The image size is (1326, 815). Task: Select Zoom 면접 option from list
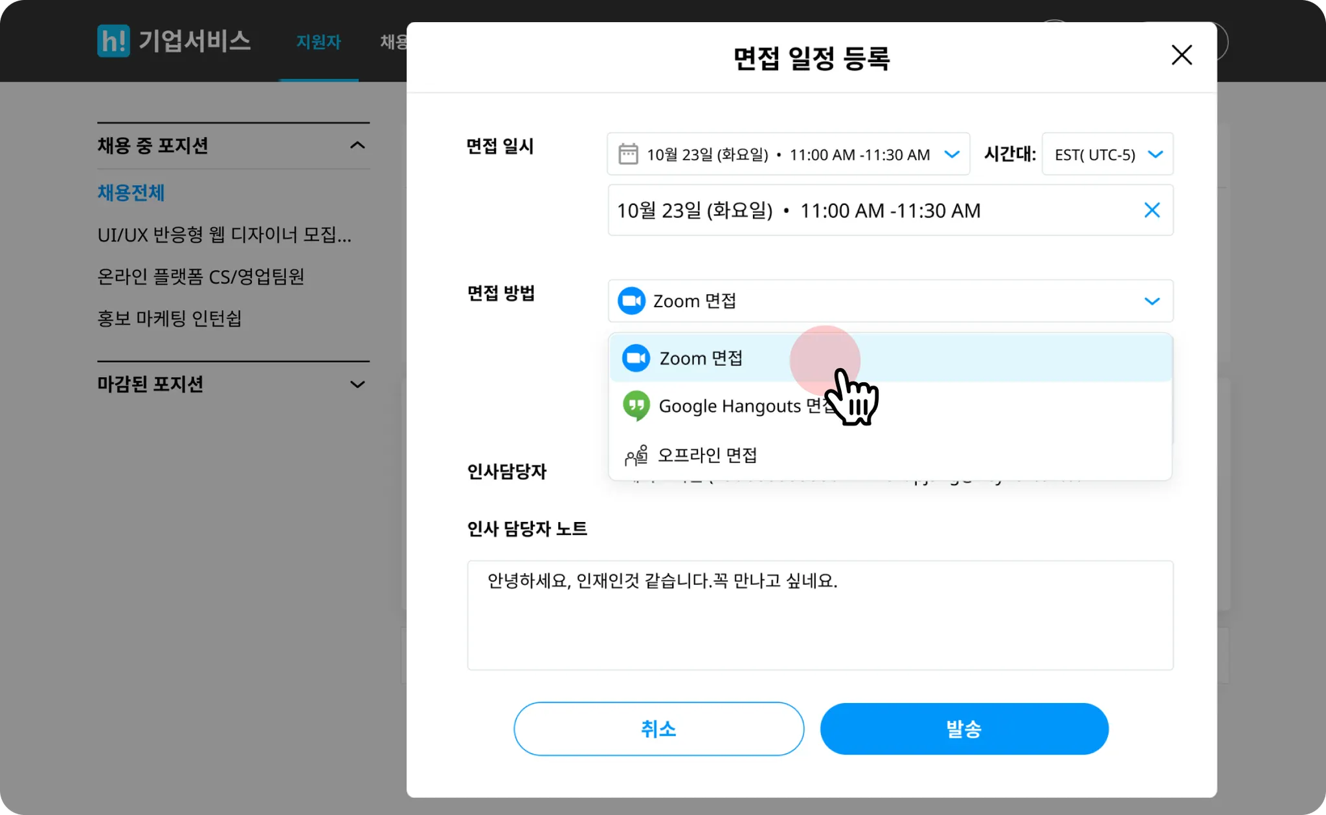(x=701, y=358)
